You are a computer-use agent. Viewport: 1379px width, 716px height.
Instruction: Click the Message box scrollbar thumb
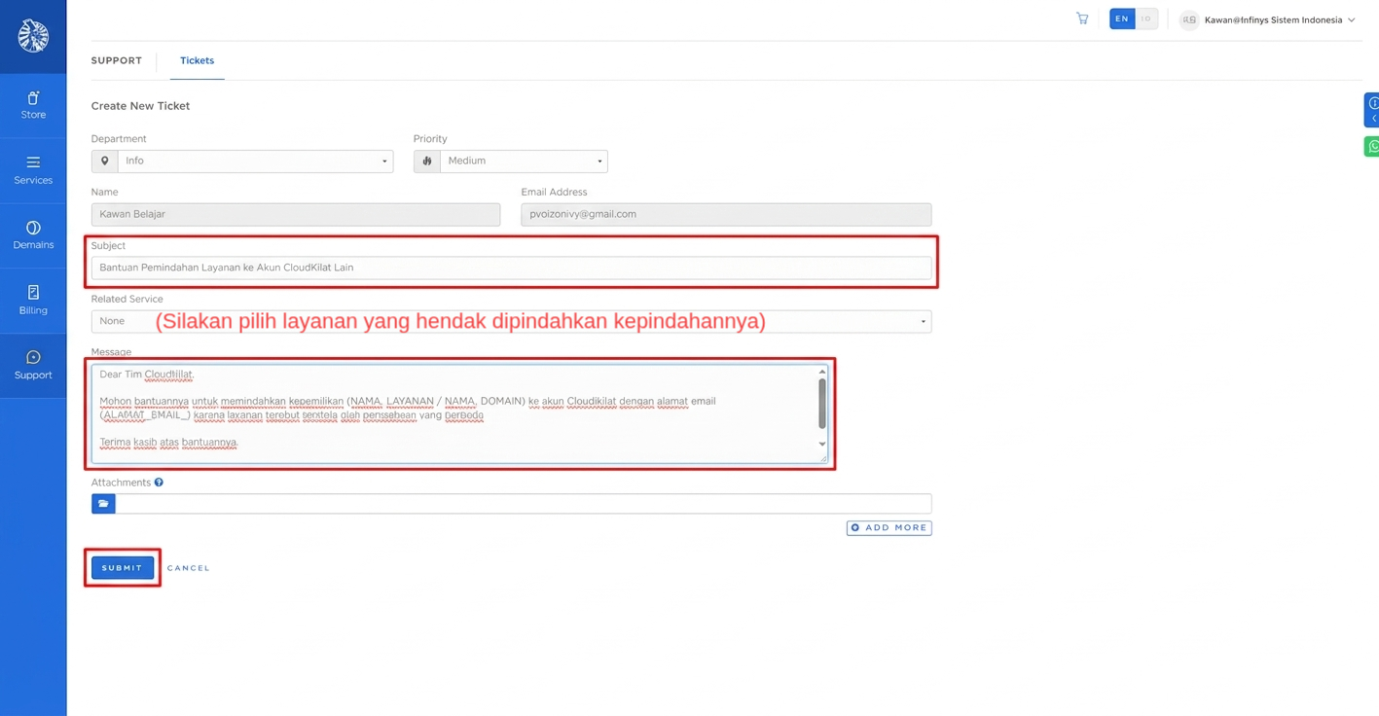point(822,403)
